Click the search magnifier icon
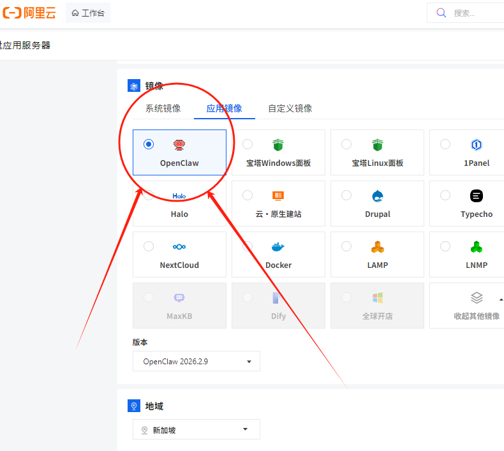 [441, 13]
